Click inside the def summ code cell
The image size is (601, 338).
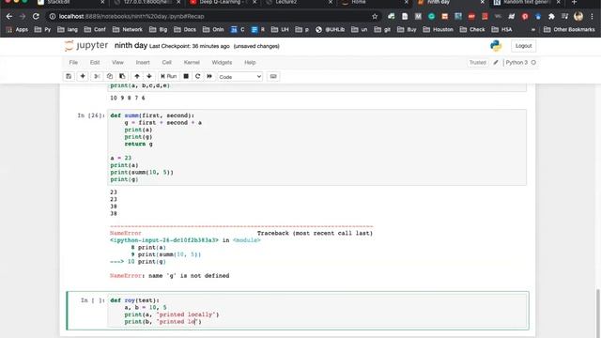[317, 147]
